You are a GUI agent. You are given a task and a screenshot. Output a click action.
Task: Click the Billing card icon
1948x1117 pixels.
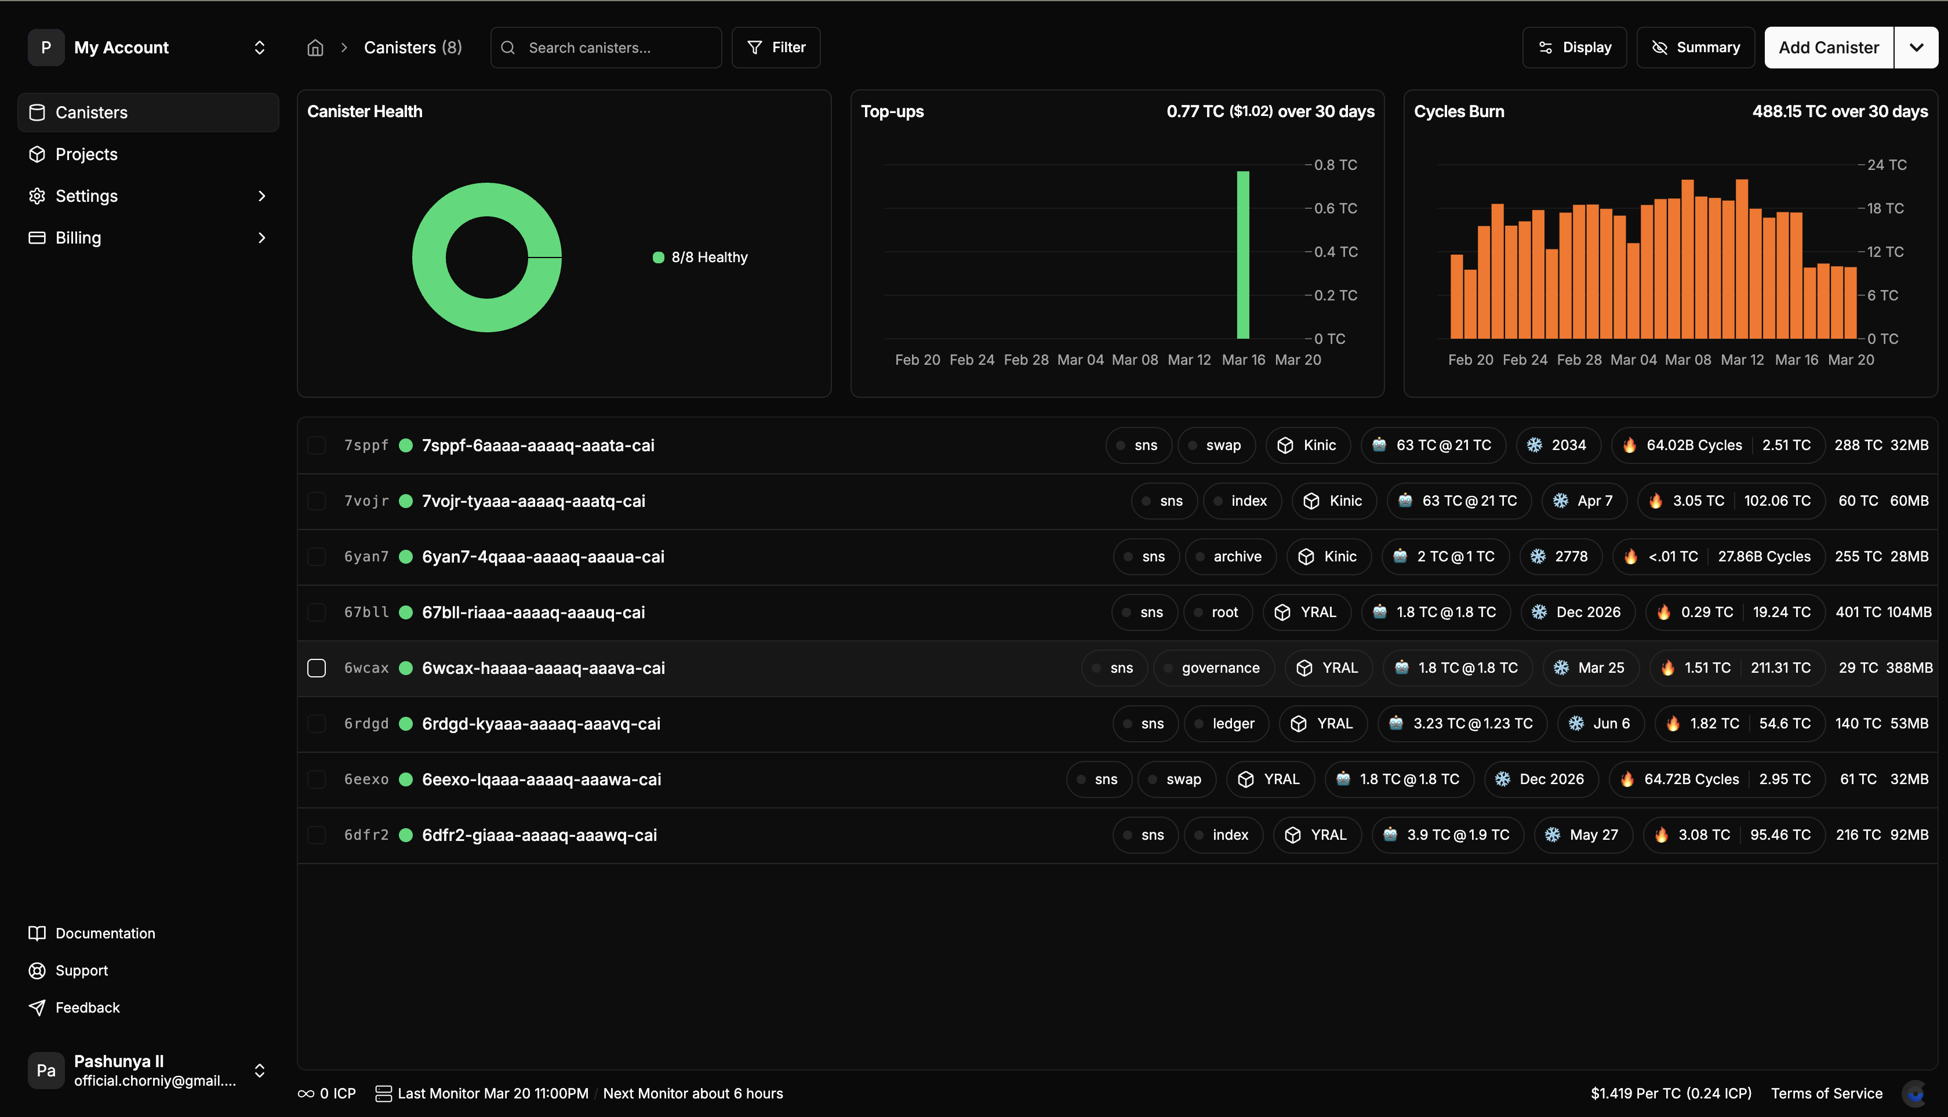click(38, 238)
